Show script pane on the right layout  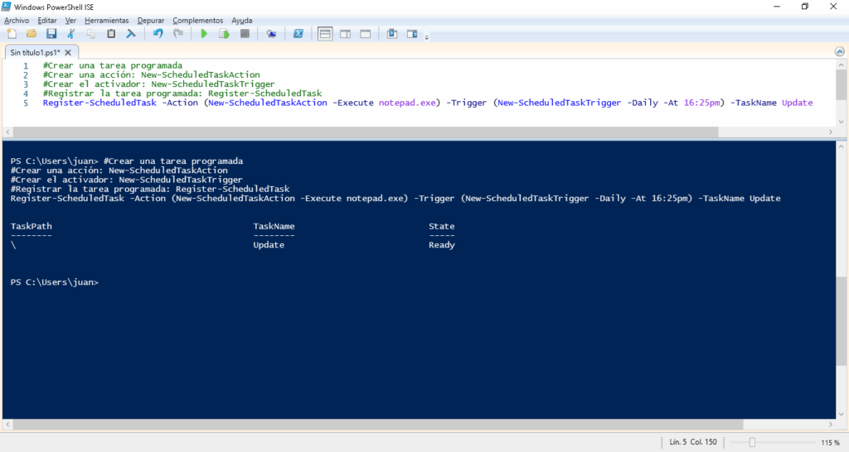click(x=345, y=34)
